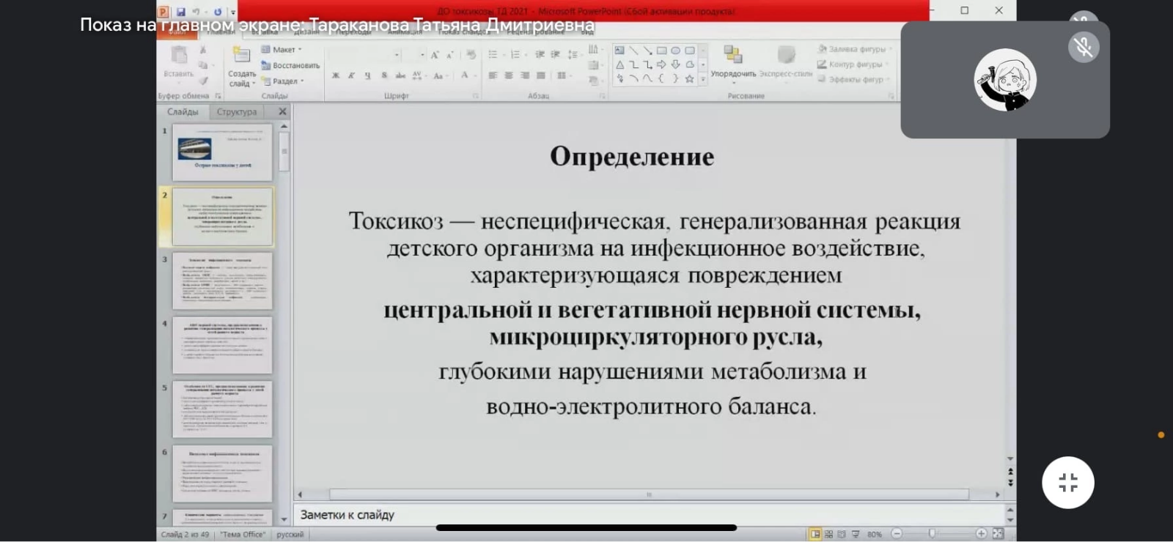The image size is (1173, 542).
Task: Click the Redo icon in quick access toolbar
Action: [218, 12]
